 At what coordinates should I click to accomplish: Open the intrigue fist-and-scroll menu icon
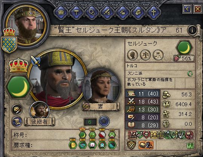point(138,12)
